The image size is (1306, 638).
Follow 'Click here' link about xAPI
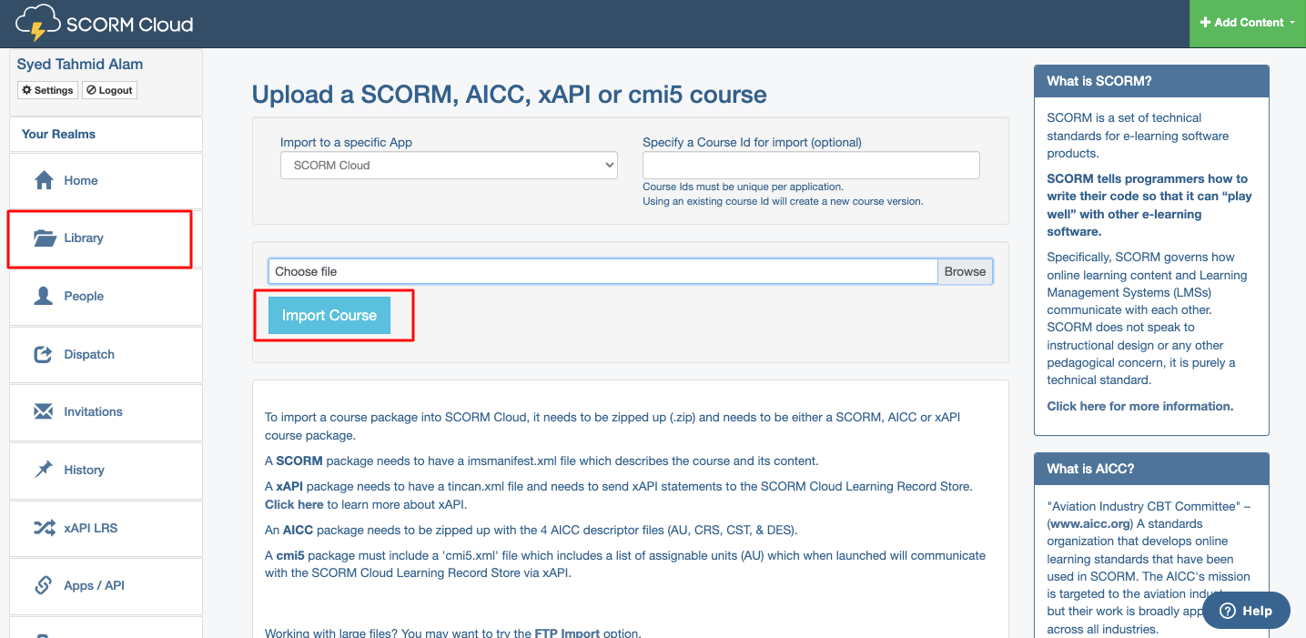pyautogui.click(x=294, y=504)
